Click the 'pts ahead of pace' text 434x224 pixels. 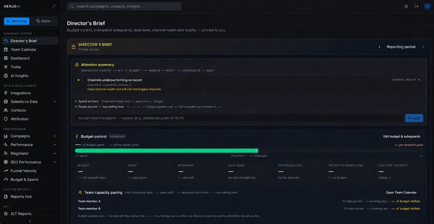click(x=409, y=145)
